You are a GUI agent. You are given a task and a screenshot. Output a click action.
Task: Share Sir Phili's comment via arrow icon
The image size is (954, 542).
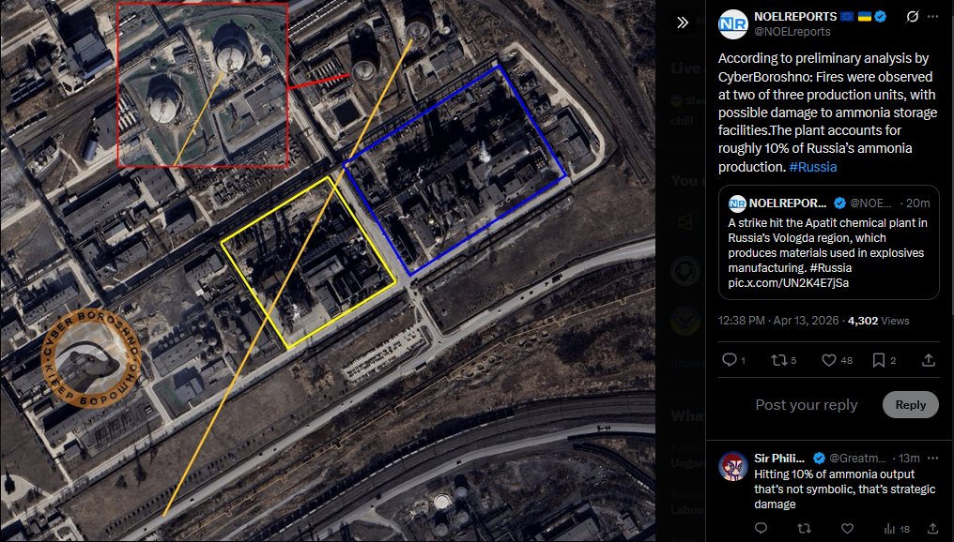point(932,528)
